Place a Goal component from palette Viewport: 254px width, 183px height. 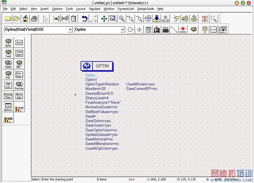(x=19, y=43)
